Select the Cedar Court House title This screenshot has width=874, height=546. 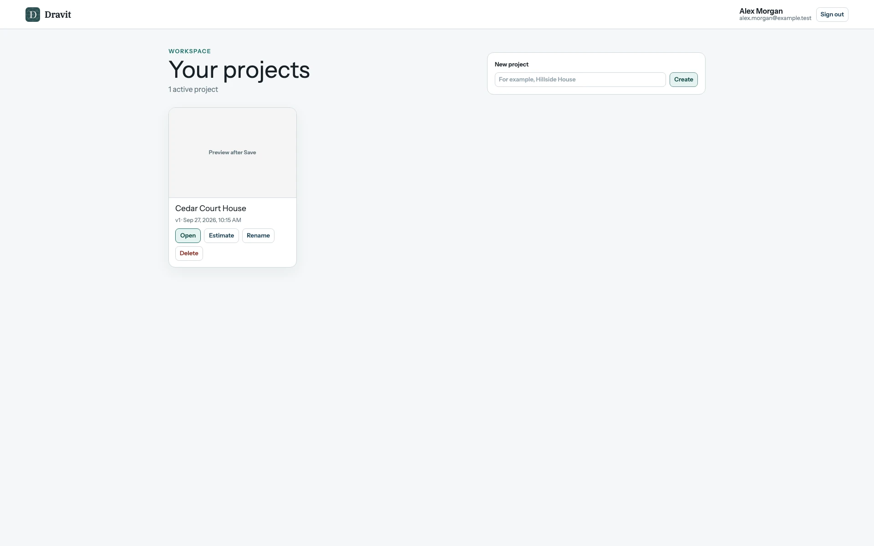pyautogui.click(x=211, y=208)
